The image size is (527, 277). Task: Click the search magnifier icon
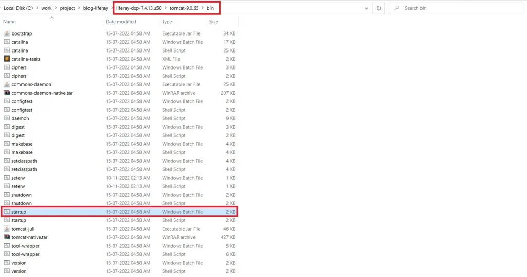(396, 8)
